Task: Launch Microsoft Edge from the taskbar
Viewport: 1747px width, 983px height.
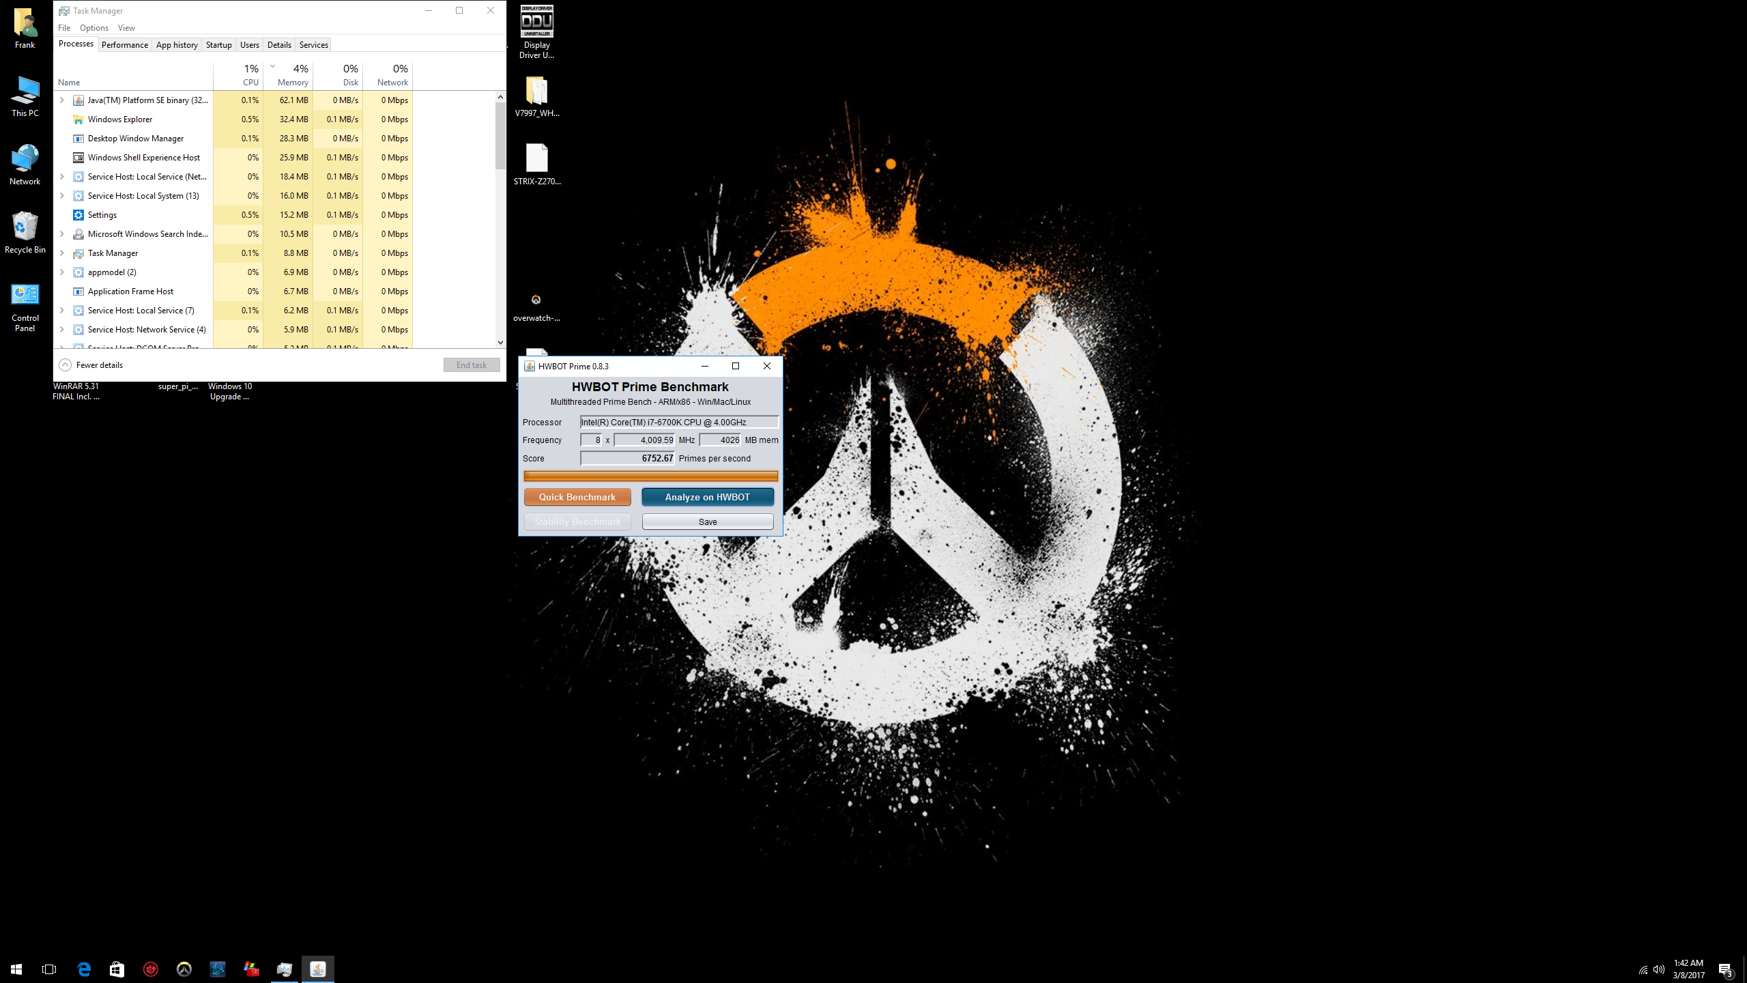Action: (x=84, y=969)
